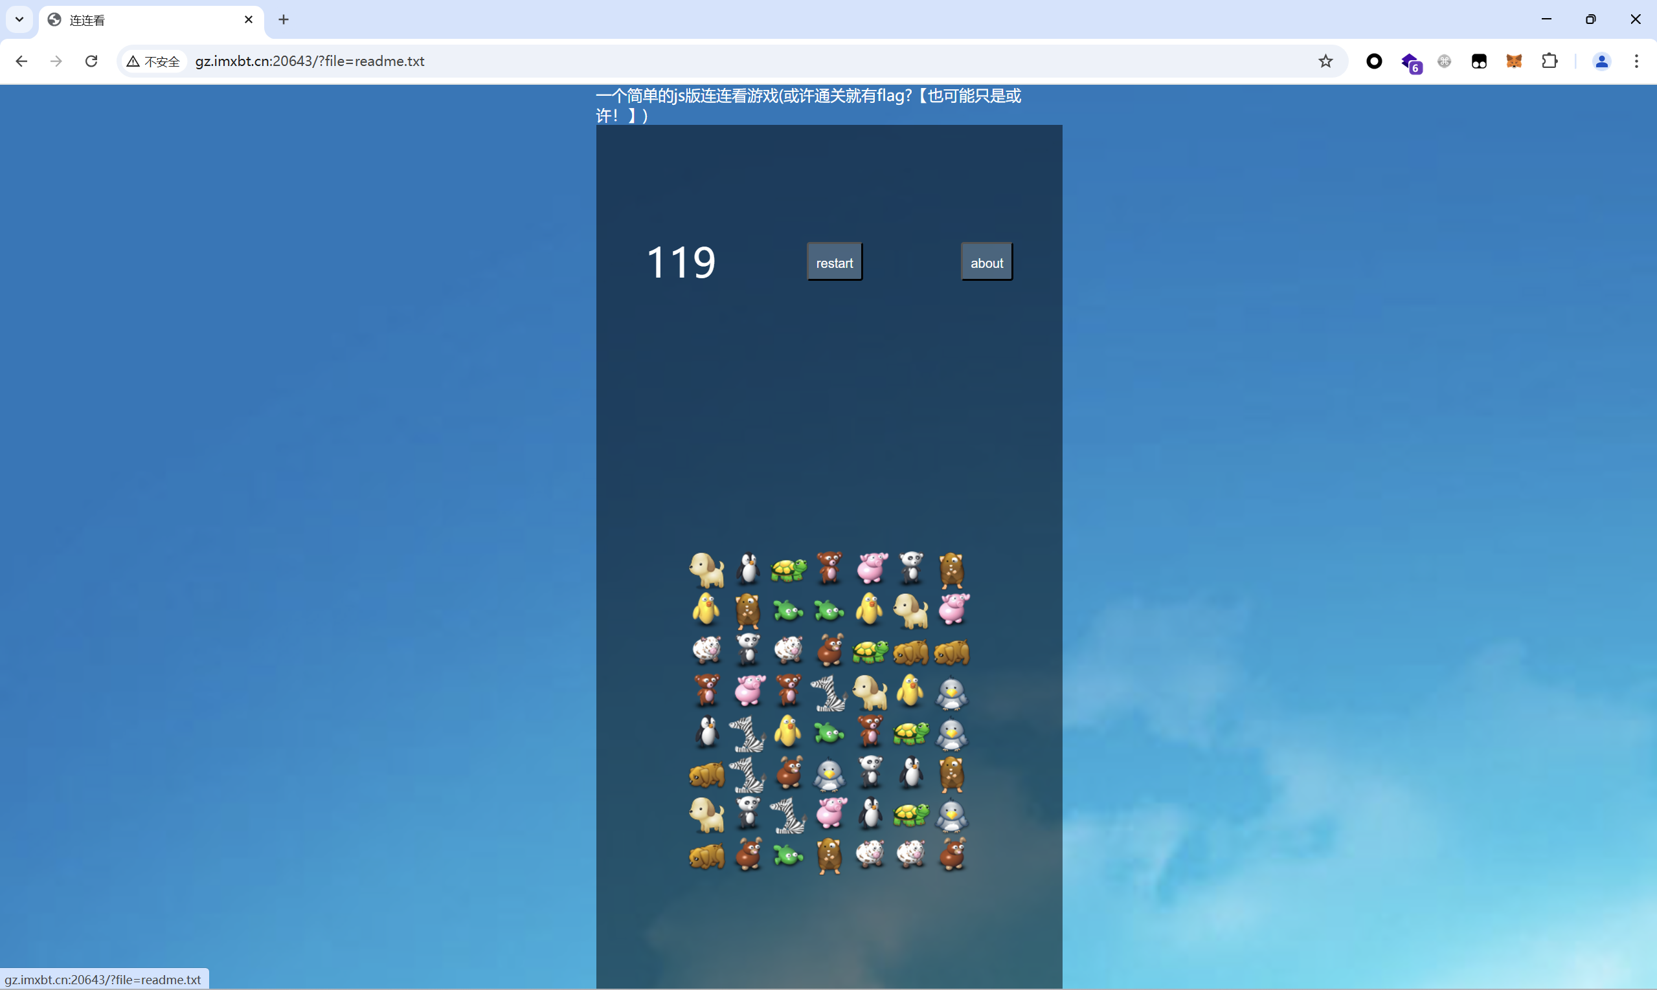Go back with the browser back arrow
This screenshot has width=1657, height=990.
click(21, 61)
